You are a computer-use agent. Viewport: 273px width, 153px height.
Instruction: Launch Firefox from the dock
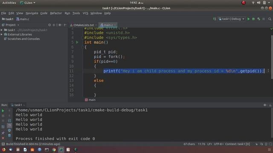(x=3, y=150)
